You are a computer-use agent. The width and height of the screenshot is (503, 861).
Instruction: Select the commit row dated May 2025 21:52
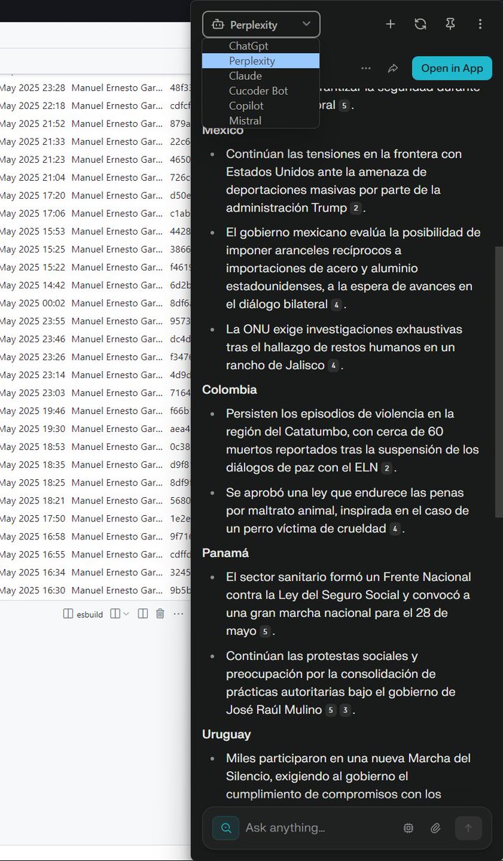point(95,123)
